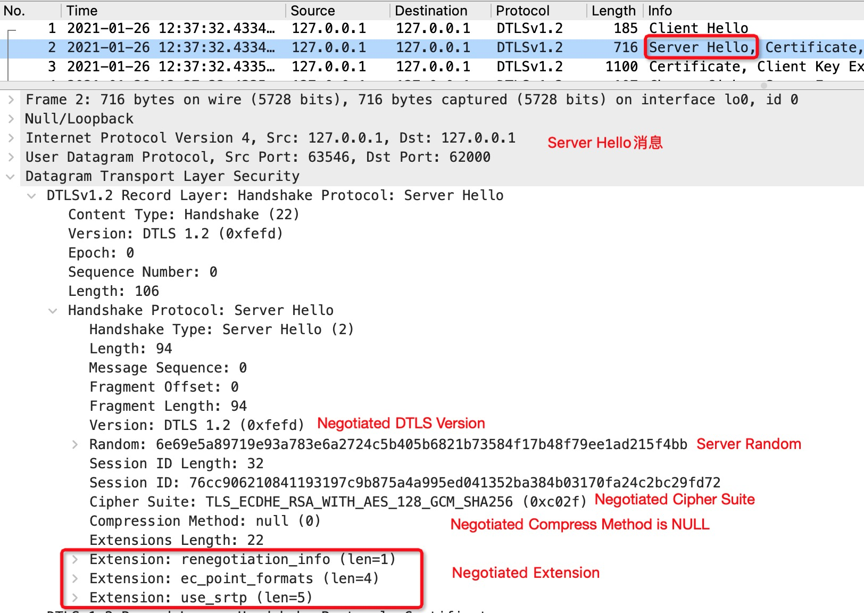Select the Compression Method null line

click(205, 521)
